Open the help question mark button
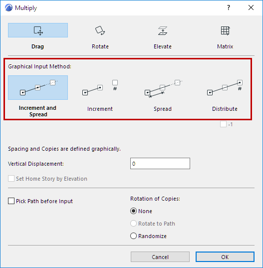263x268 pixels. click(x=229, y=7)
